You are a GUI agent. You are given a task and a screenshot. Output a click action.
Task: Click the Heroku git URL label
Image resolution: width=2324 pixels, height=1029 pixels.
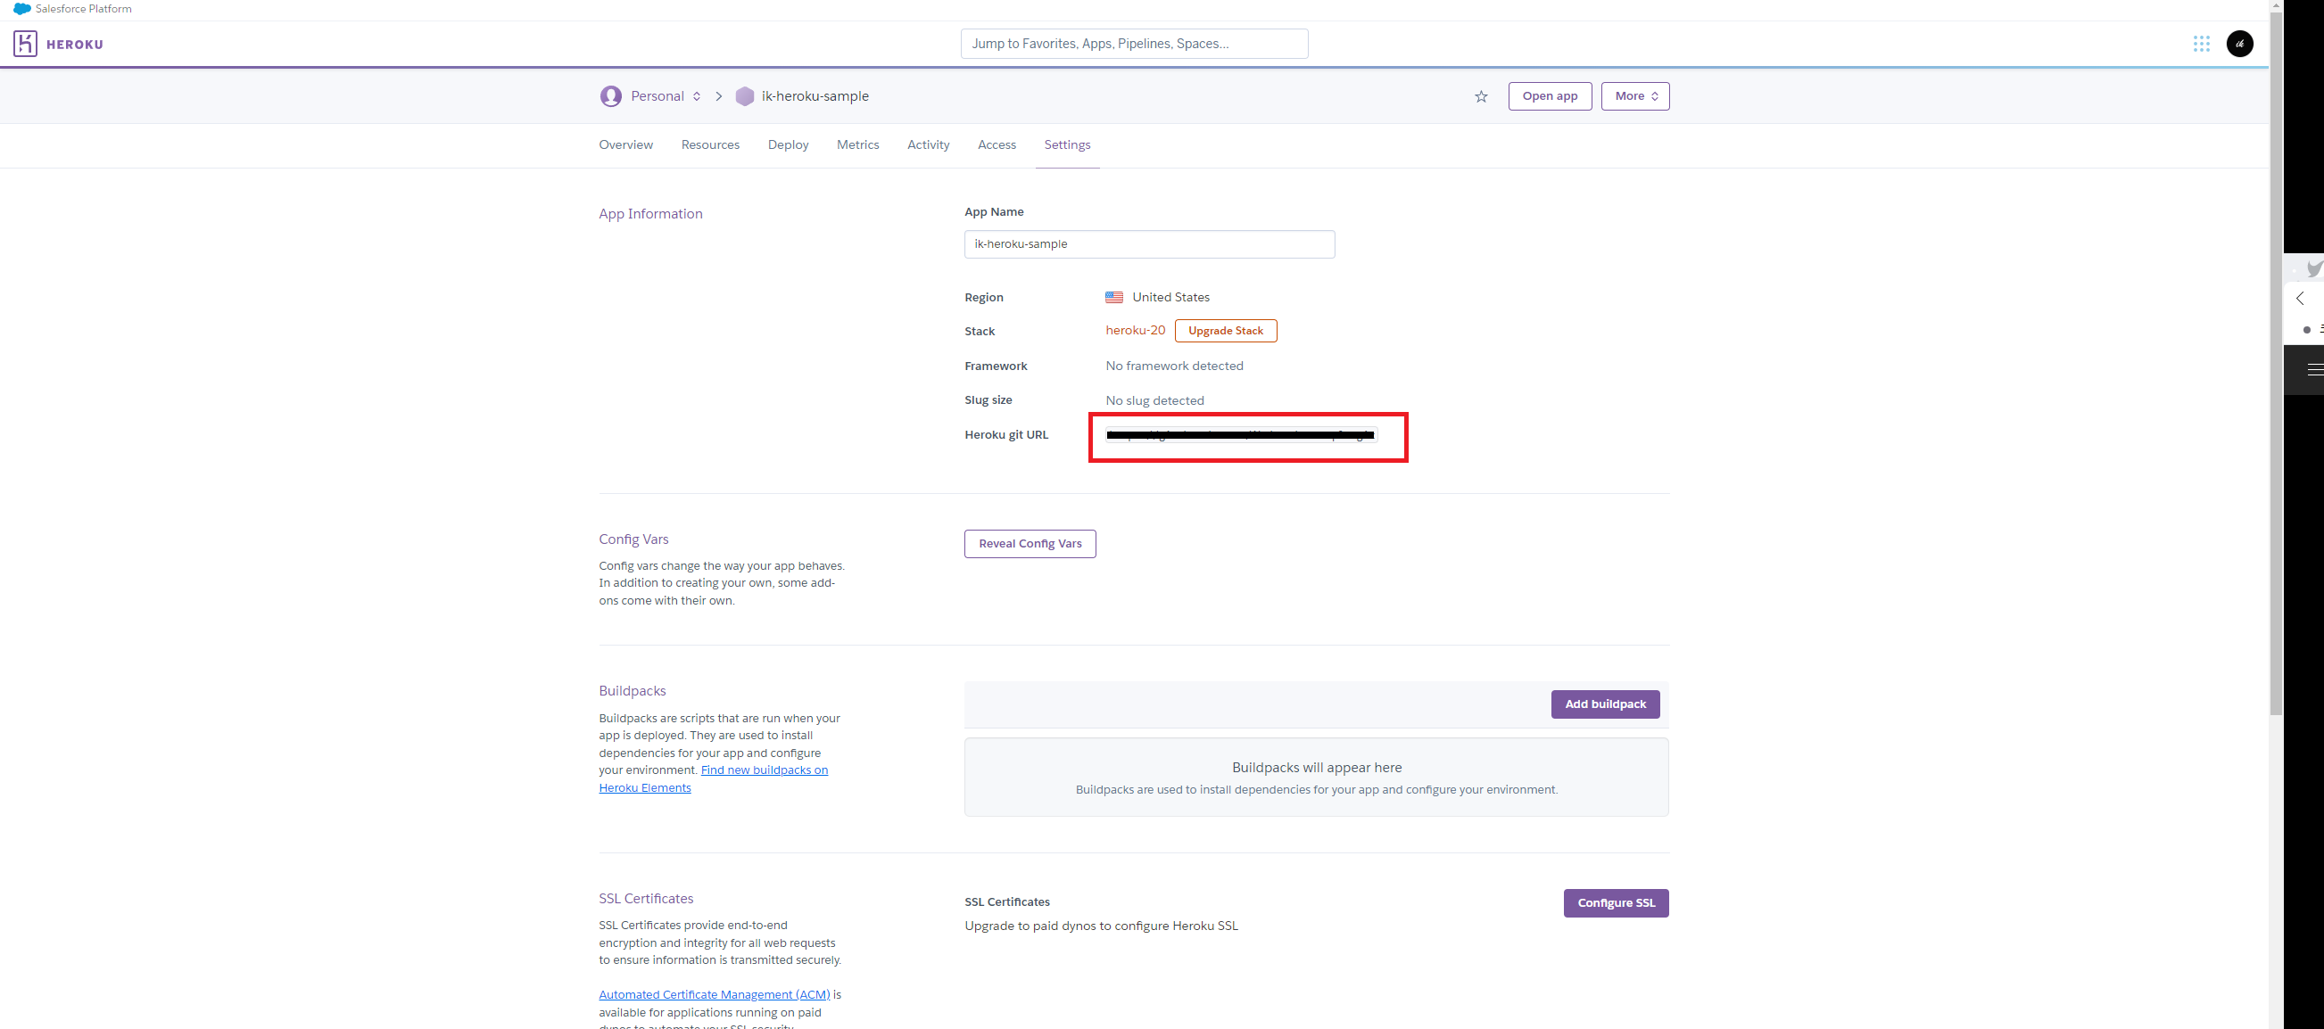coord(1006,436)
